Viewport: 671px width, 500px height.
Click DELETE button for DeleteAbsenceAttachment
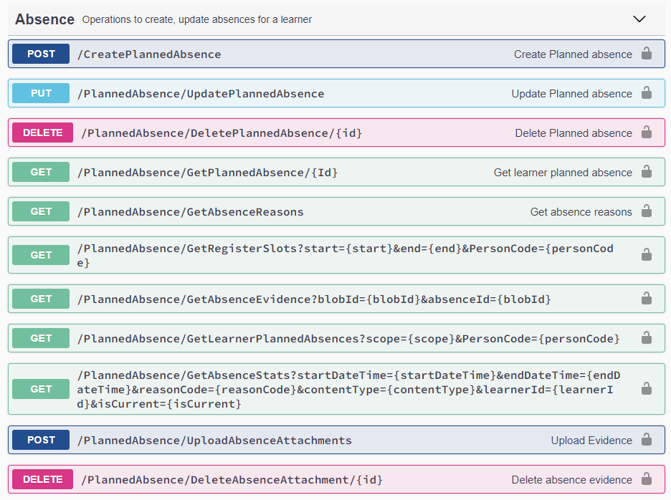coord(43,479)
